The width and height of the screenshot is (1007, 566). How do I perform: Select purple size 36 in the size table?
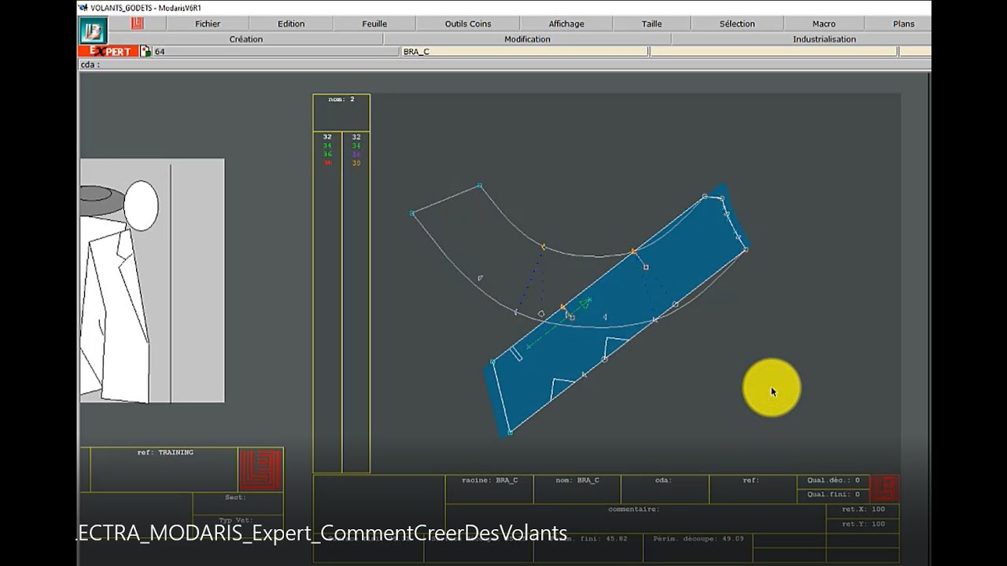click(x=356, y=154)
